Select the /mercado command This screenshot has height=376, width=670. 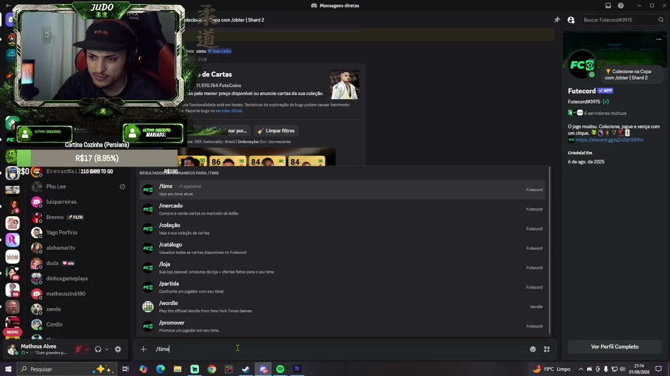343,209
